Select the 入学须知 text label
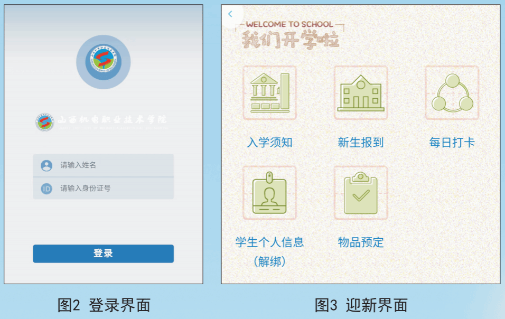505x319 pixels. pyautogui.click(x=269, y=142)
